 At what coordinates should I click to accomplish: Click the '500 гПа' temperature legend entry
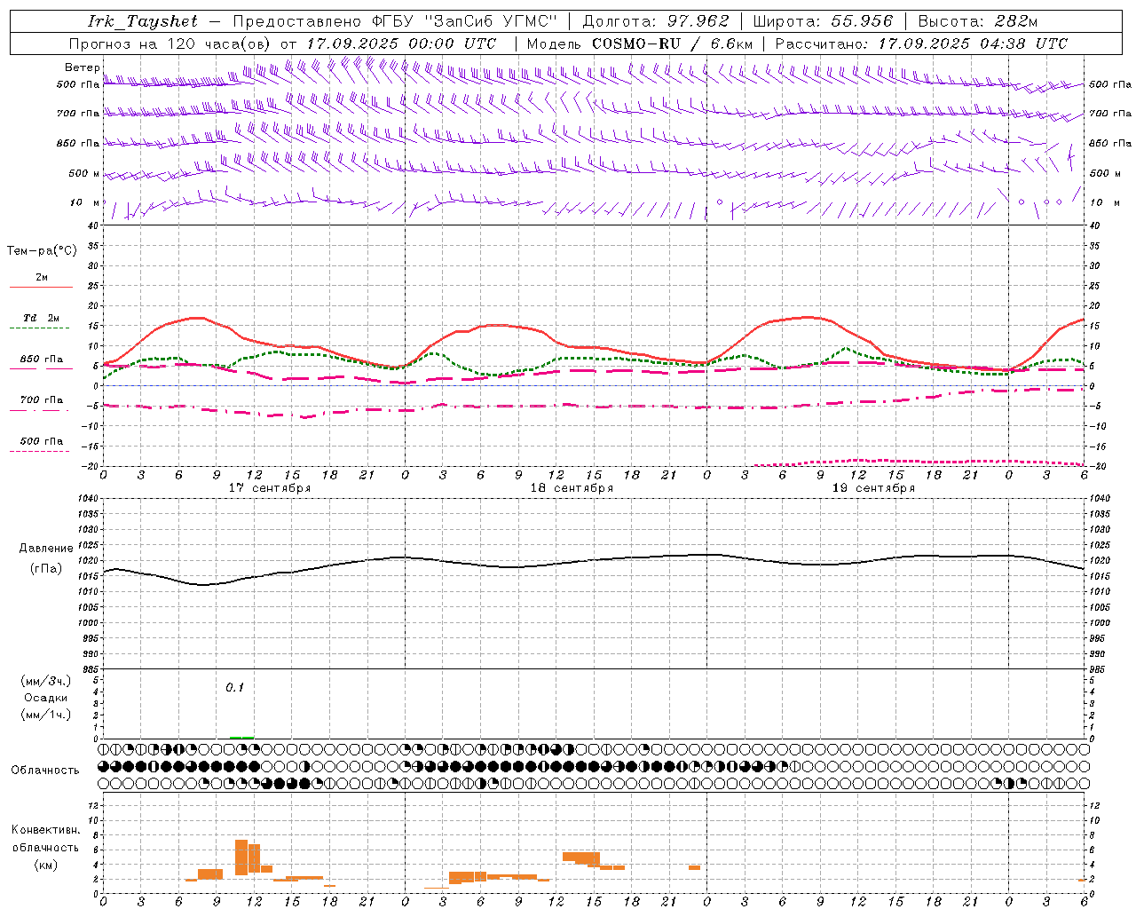[42, 441]
